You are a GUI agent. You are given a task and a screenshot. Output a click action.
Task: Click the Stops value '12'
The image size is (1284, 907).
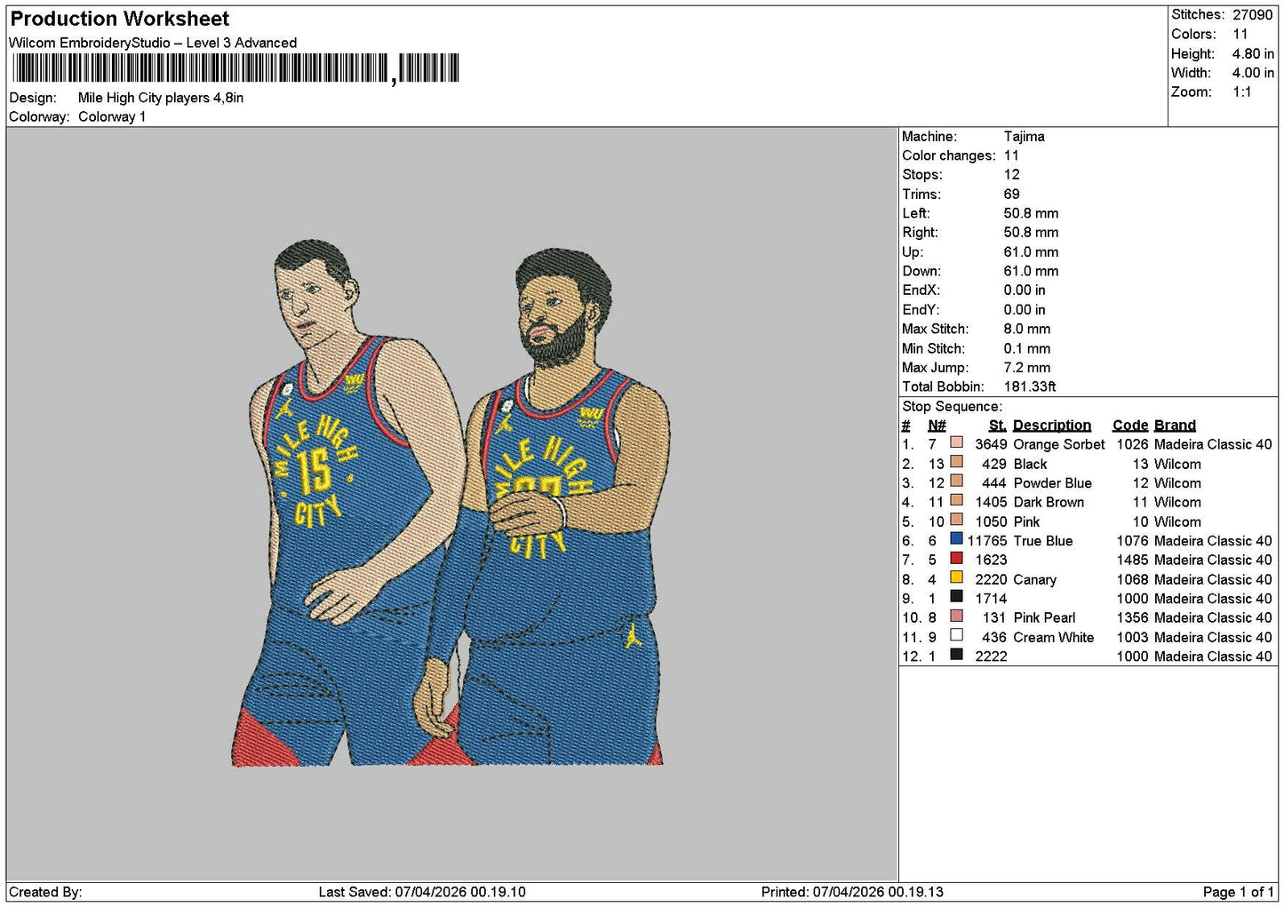tap(1012, 174)
